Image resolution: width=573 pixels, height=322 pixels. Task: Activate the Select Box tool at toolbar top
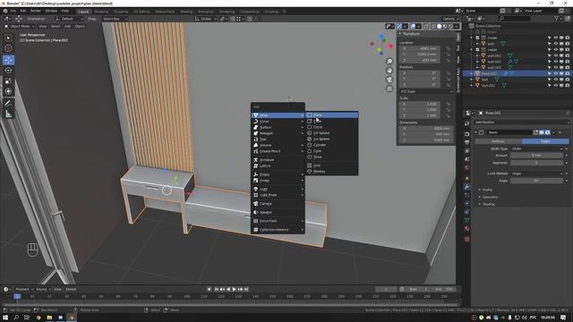8,38
